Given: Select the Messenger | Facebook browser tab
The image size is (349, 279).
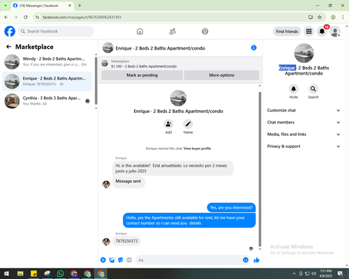Looking at the screenshot, I should [43, 6].
